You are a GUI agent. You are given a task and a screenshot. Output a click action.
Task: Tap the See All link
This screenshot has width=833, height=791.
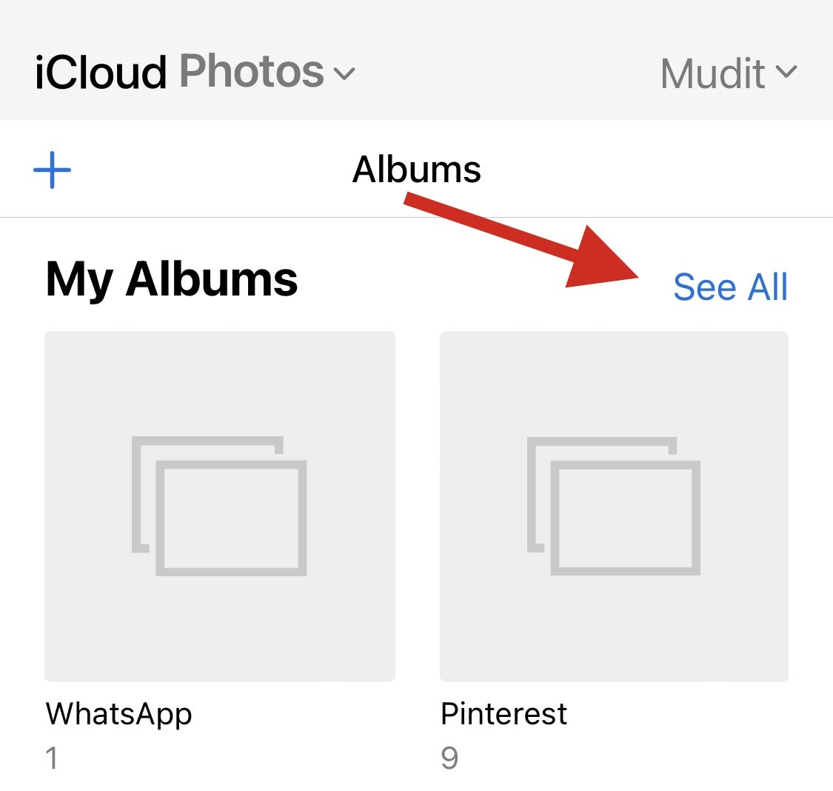pyautogui.click(x=730, y=287)
